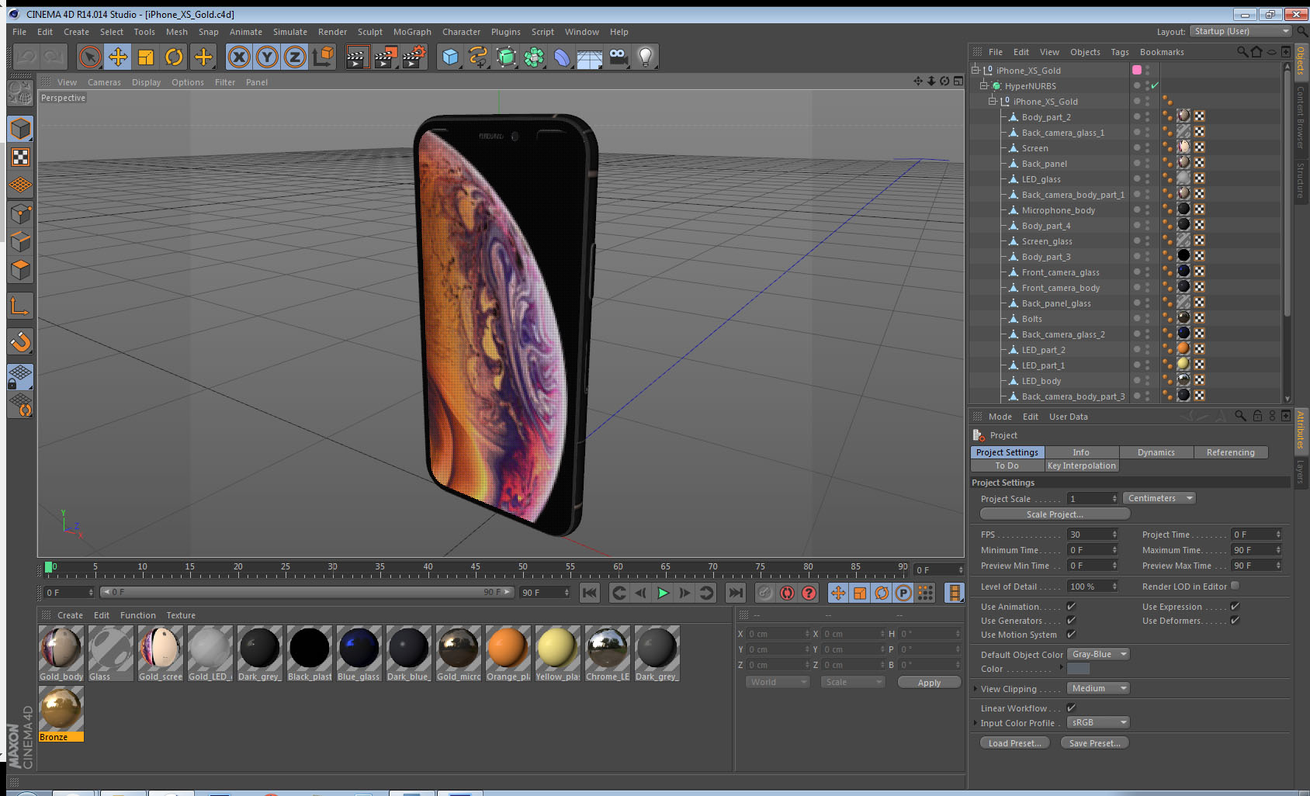Open the Centimeters unit dropdown
1310x796 pixels.
pos(1159,498)
